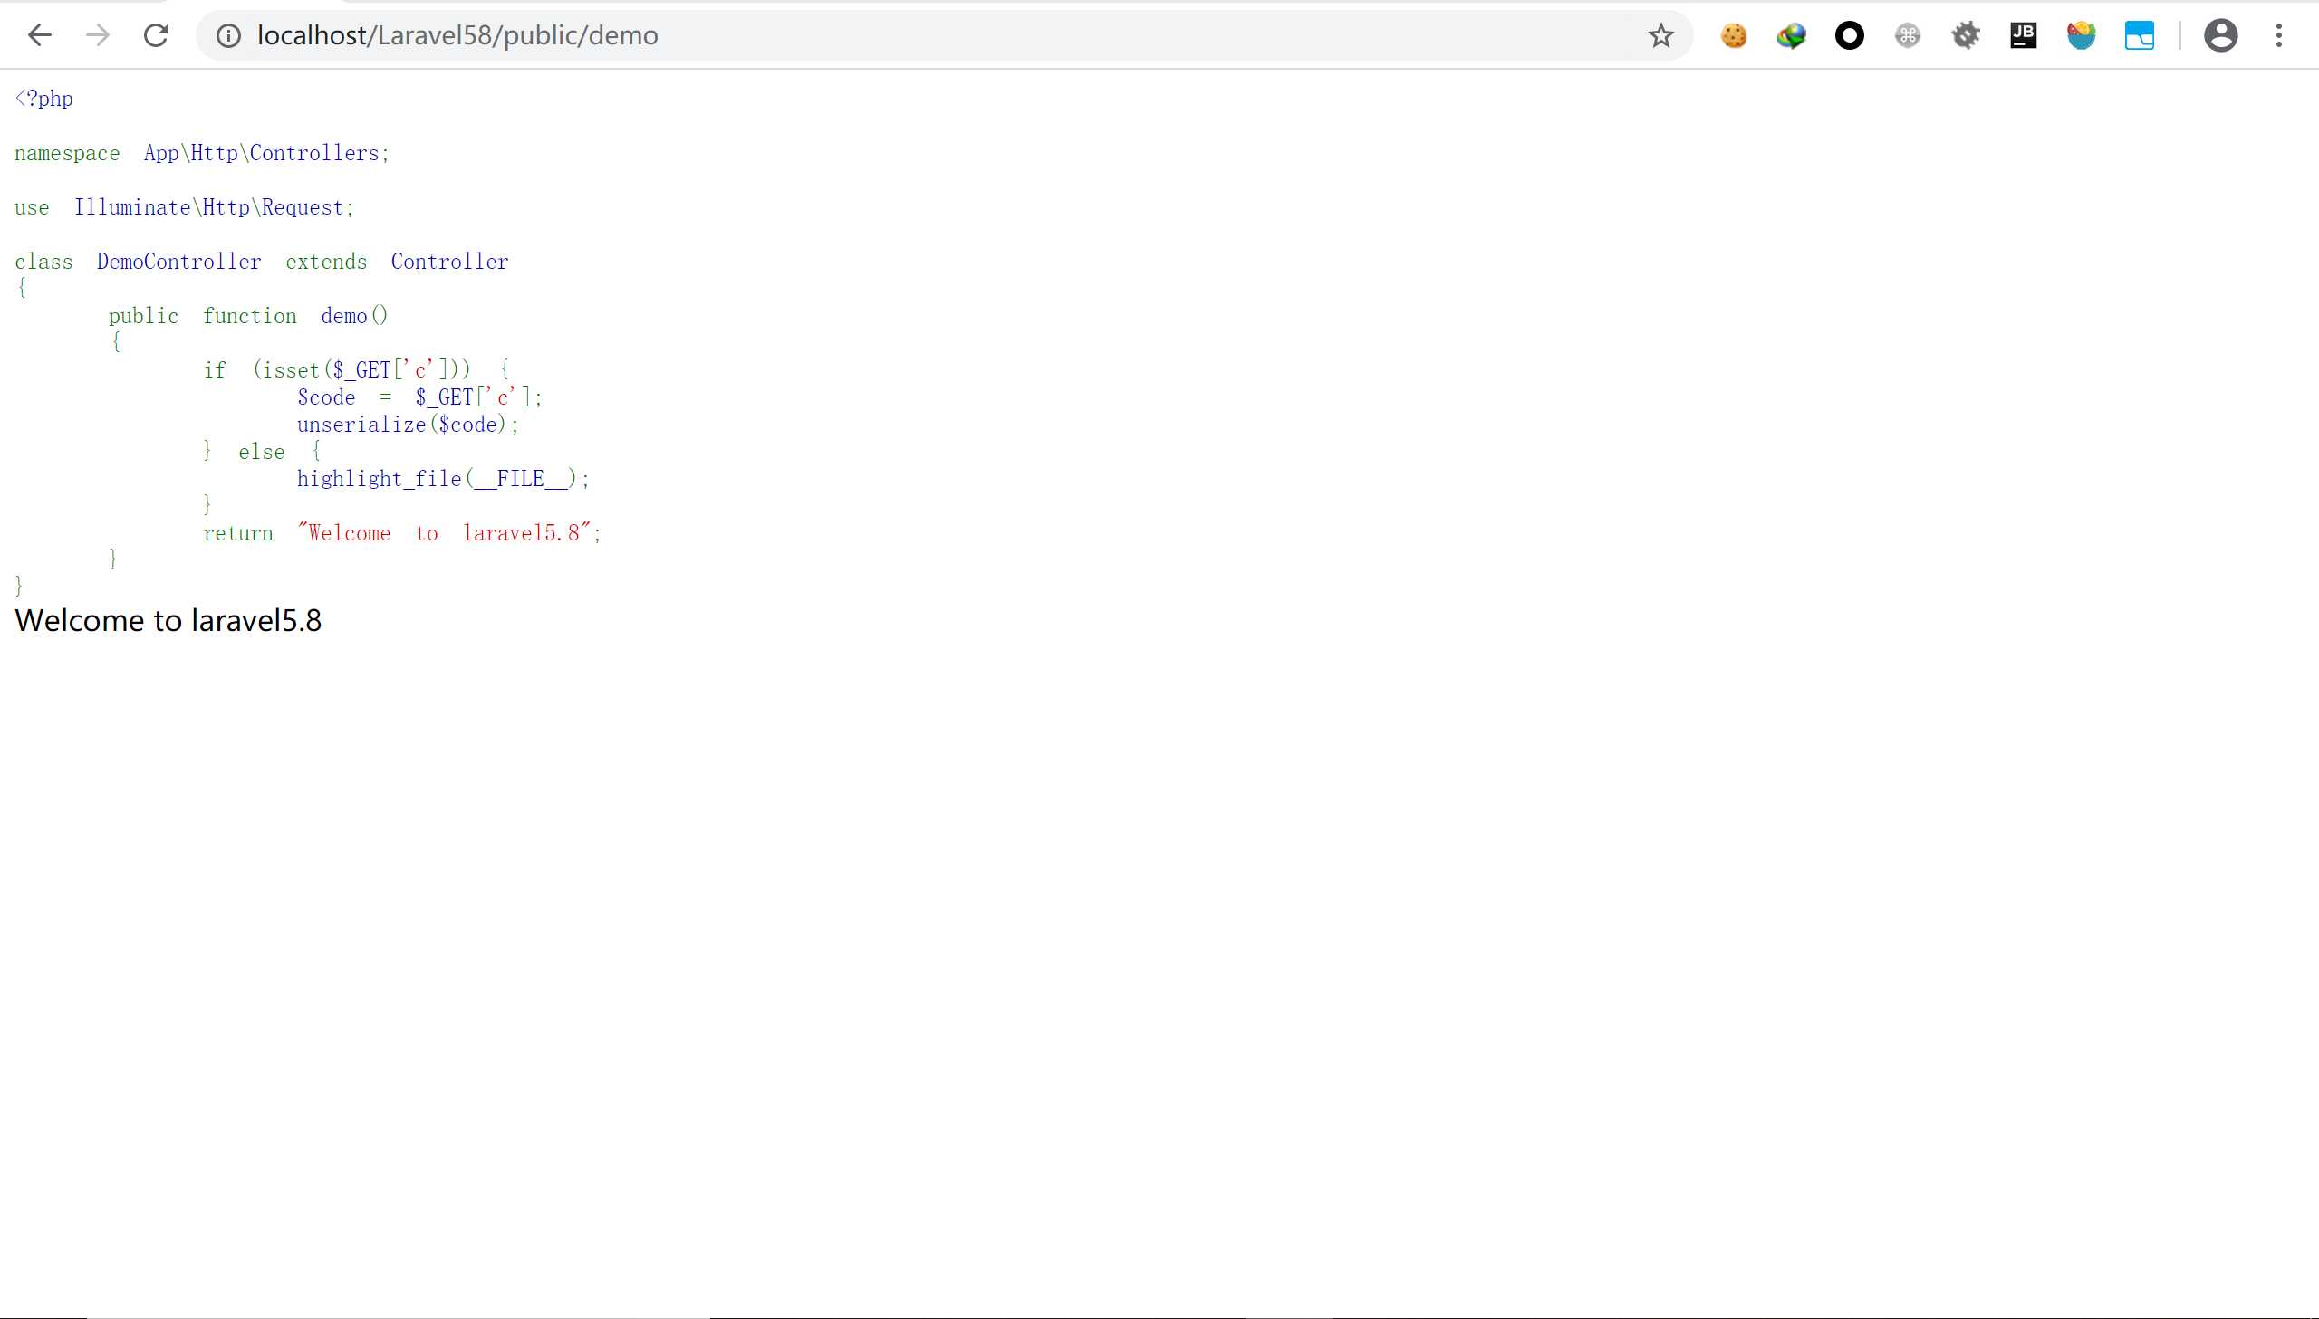Image resolution: width=2319 pixels, height=1319 pixels.
Task: Open the JetBrains JB extension
Action: tap(2024, 35)
